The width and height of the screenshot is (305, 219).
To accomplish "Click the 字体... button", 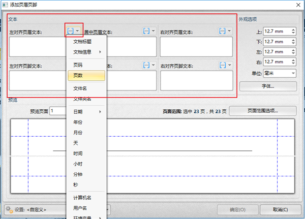I will [268, 86].
